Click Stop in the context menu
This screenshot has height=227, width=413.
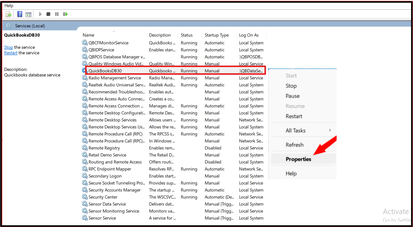[291, 86]
